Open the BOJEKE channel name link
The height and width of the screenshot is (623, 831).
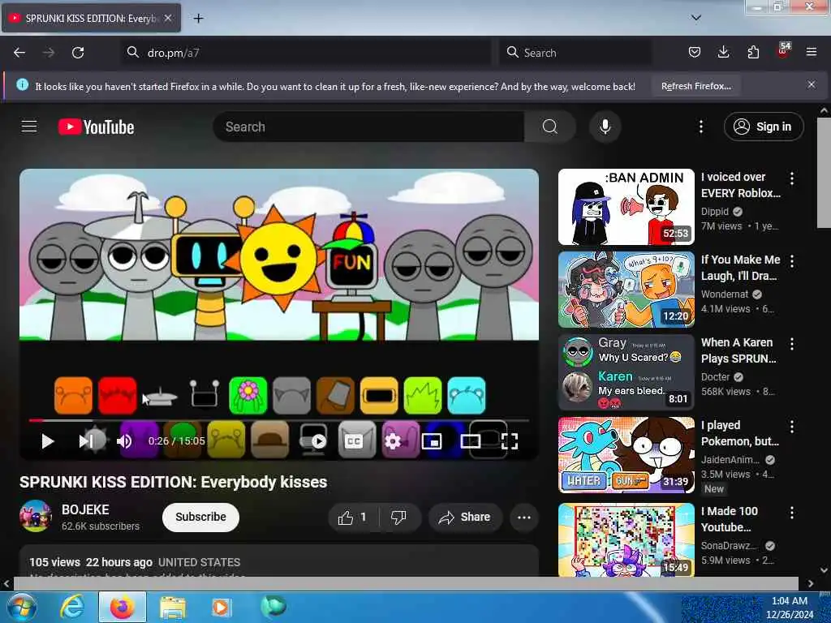(85, 509)
